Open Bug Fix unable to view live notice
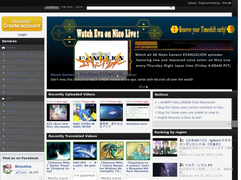This screenshot has height=180, width=241. tap(189, 112)
